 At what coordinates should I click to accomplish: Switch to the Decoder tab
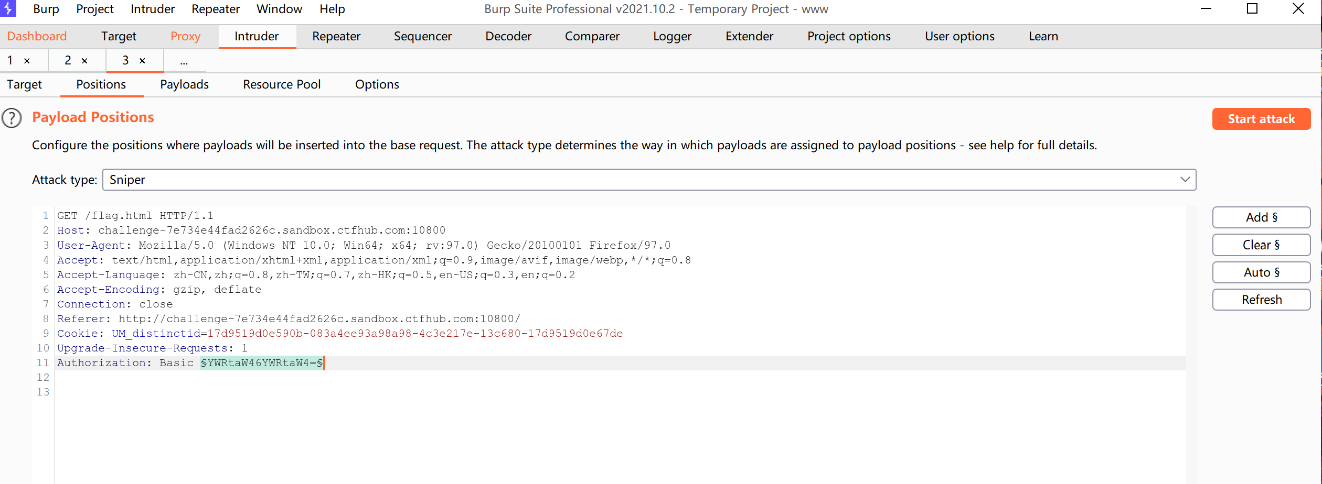pos(508,36)
